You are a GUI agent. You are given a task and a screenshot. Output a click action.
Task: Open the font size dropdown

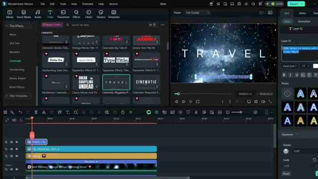305,66
